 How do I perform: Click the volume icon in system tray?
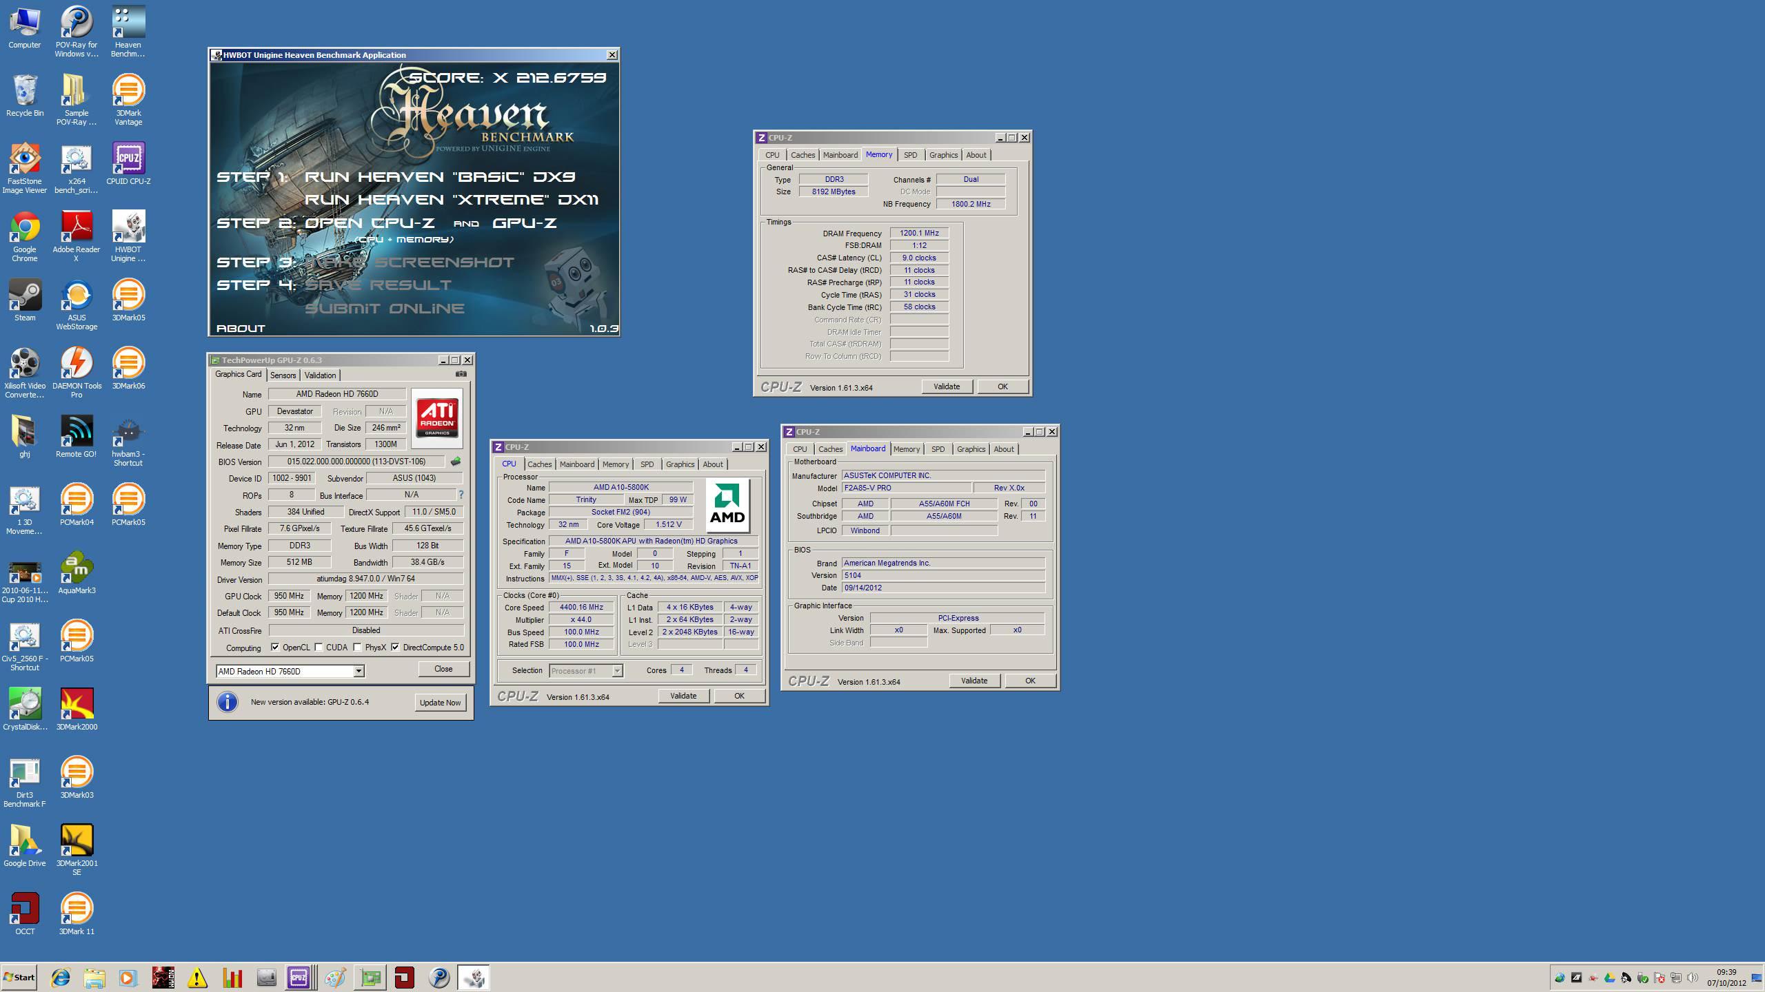click(x=1693, y=978)
